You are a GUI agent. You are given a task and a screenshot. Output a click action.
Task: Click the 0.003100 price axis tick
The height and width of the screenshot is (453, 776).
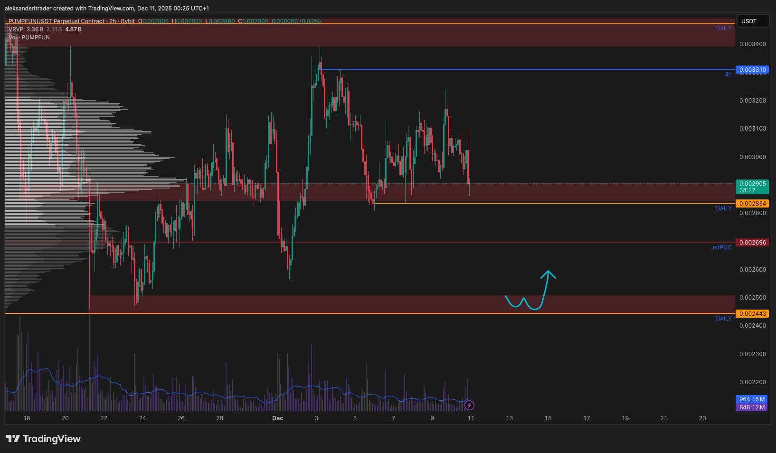(752, 129)
